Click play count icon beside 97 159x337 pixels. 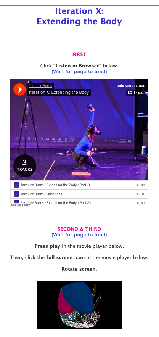(x=138, y=185)
